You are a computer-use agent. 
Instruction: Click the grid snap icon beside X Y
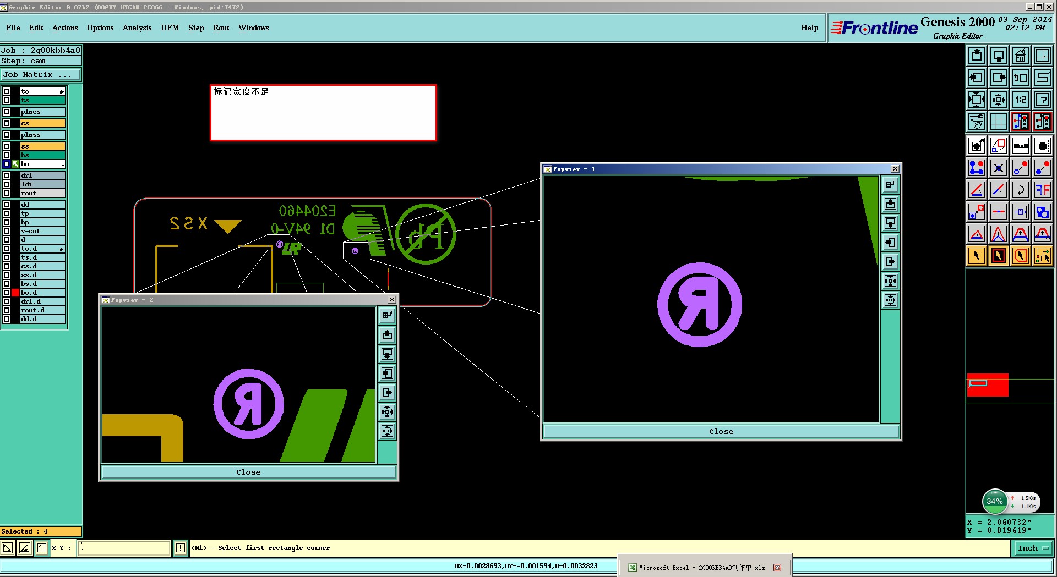tap(42, 548)
